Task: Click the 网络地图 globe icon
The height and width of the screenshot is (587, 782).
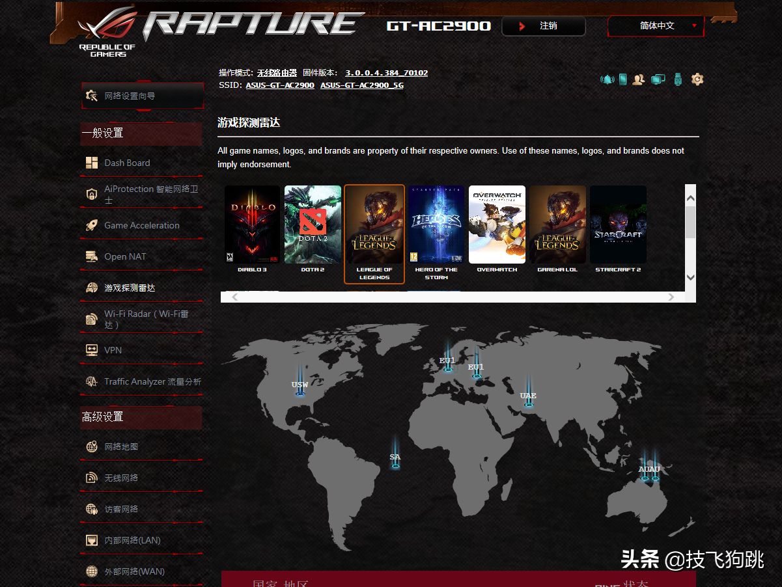Action: (92, 446)
